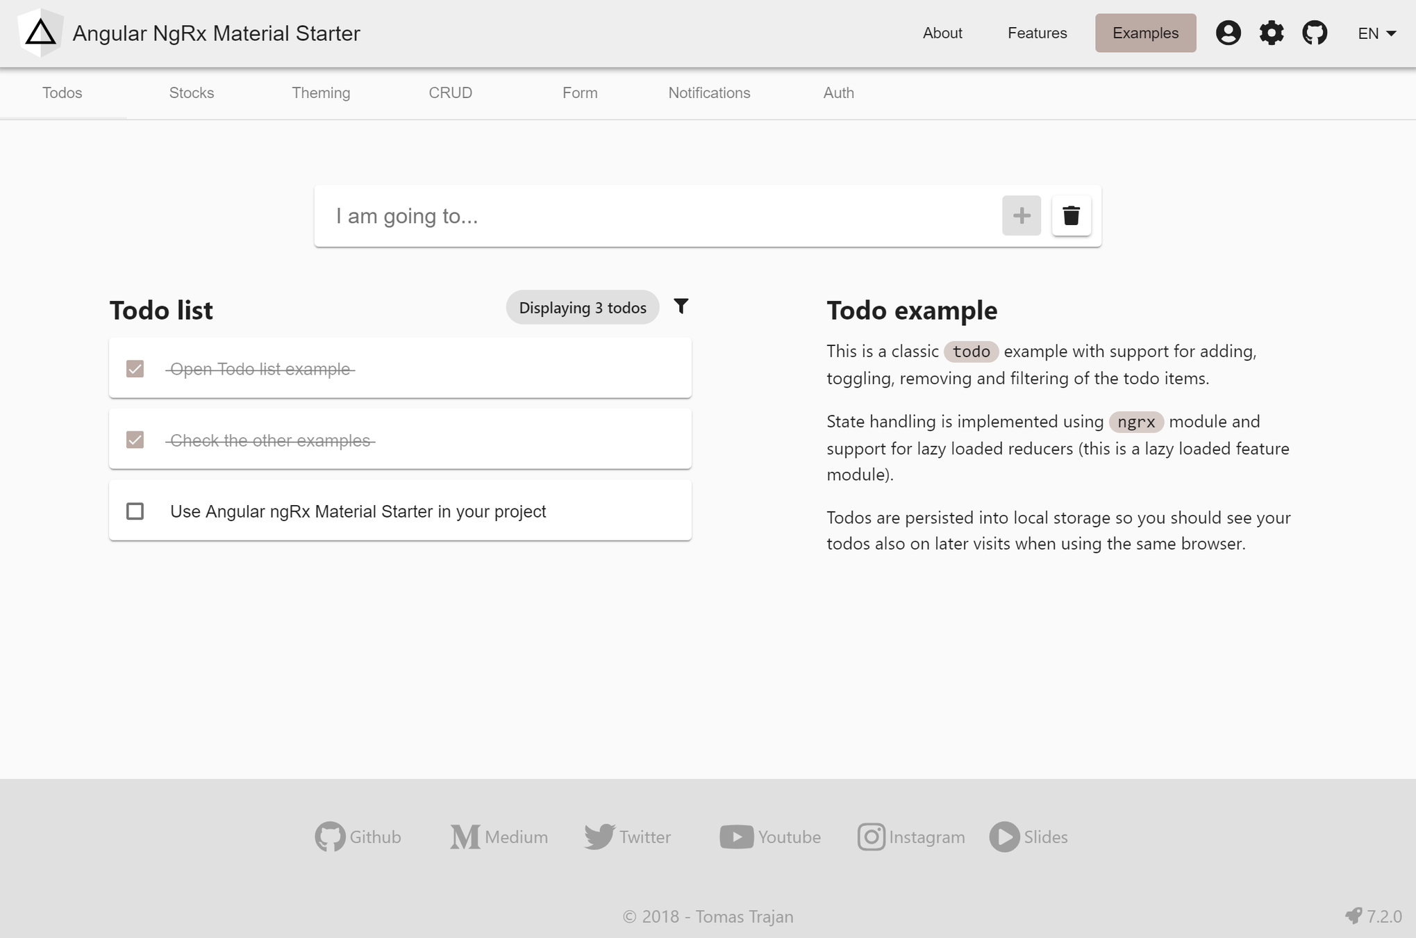The height and width of the screenshot is (938, 1416).
Task: Open the Medium footer link
Action: coord(499,837)
